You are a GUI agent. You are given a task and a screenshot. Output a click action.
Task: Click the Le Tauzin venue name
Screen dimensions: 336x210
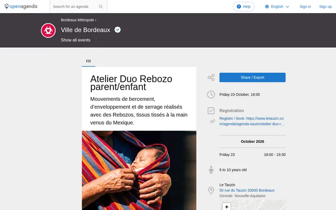click(227, 185)
